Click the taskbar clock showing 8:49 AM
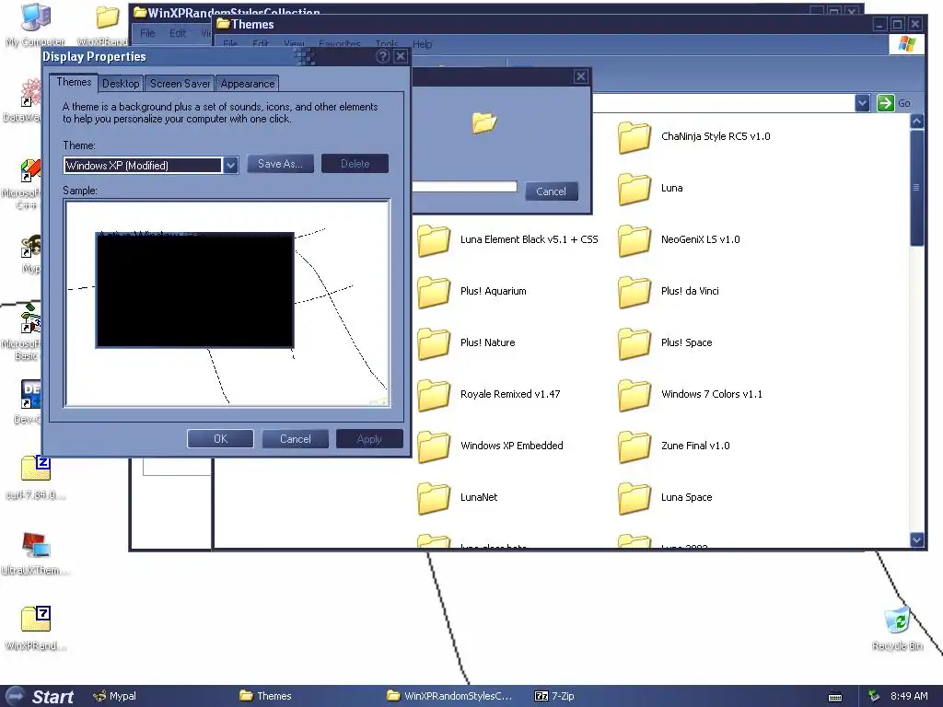The image size is (943, 707). click(909, 696)
